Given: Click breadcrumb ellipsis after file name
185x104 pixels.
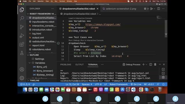Looking at the screenshot, I should 100,14.
